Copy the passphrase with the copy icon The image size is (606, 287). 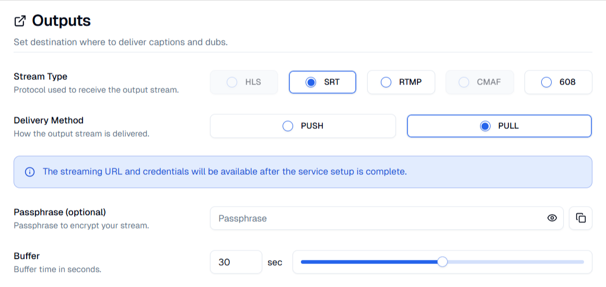(x=580, y=218)
